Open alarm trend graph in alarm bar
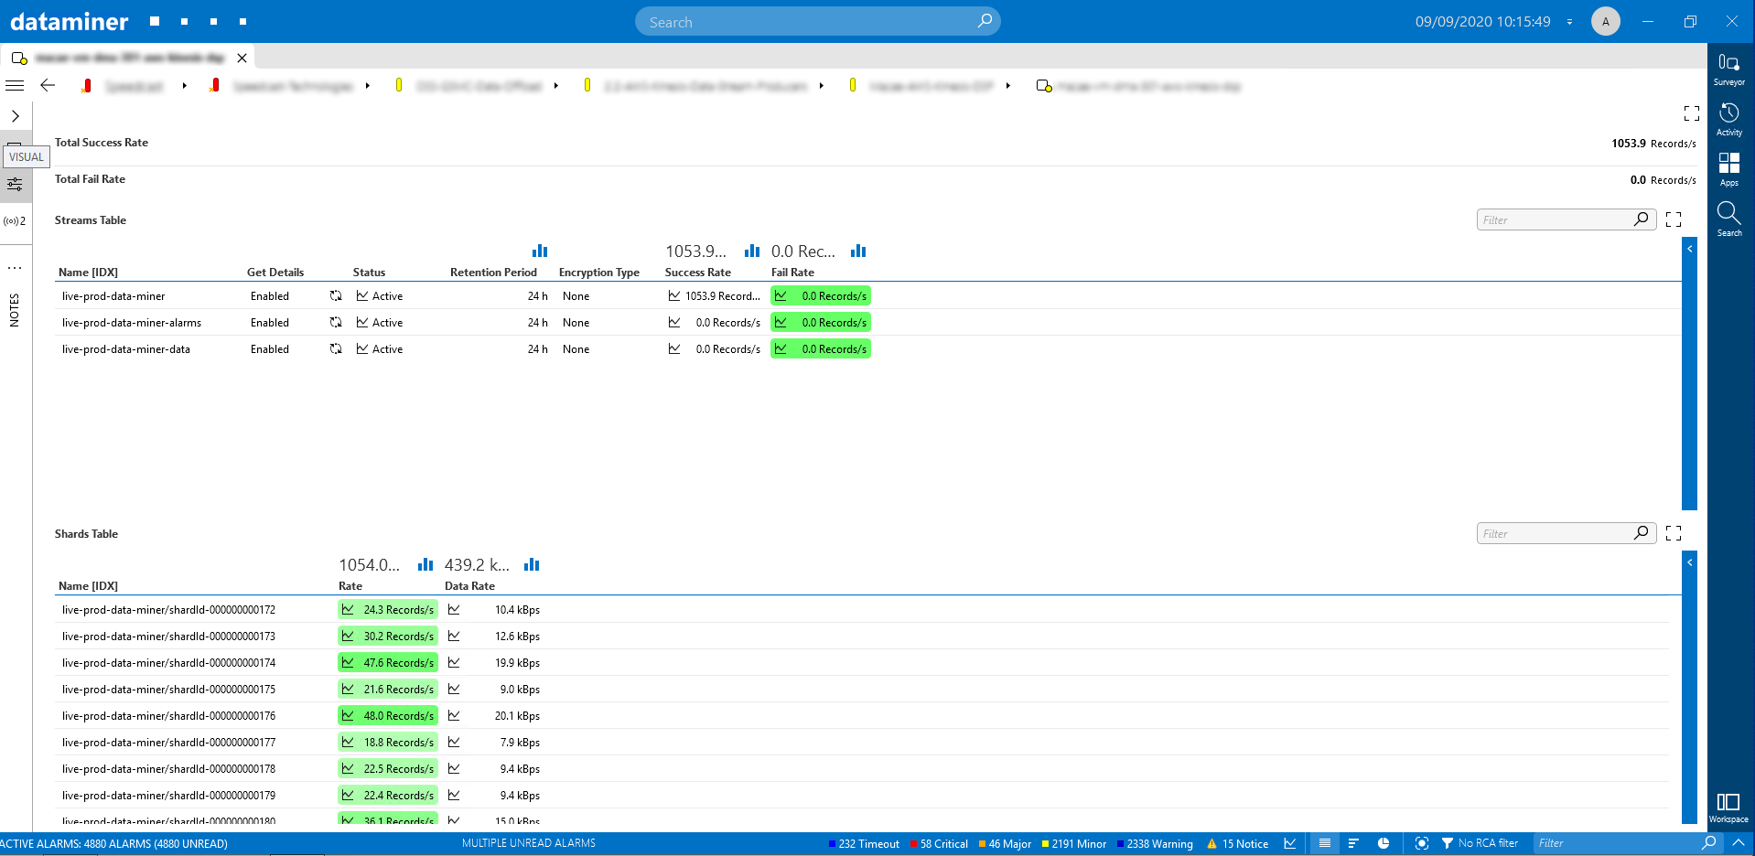 pyautogui.click(x=1290, y=843)
